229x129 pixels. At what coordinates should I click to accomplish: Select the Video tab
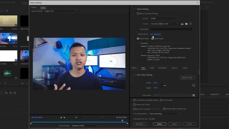click(x=143, y=68)
